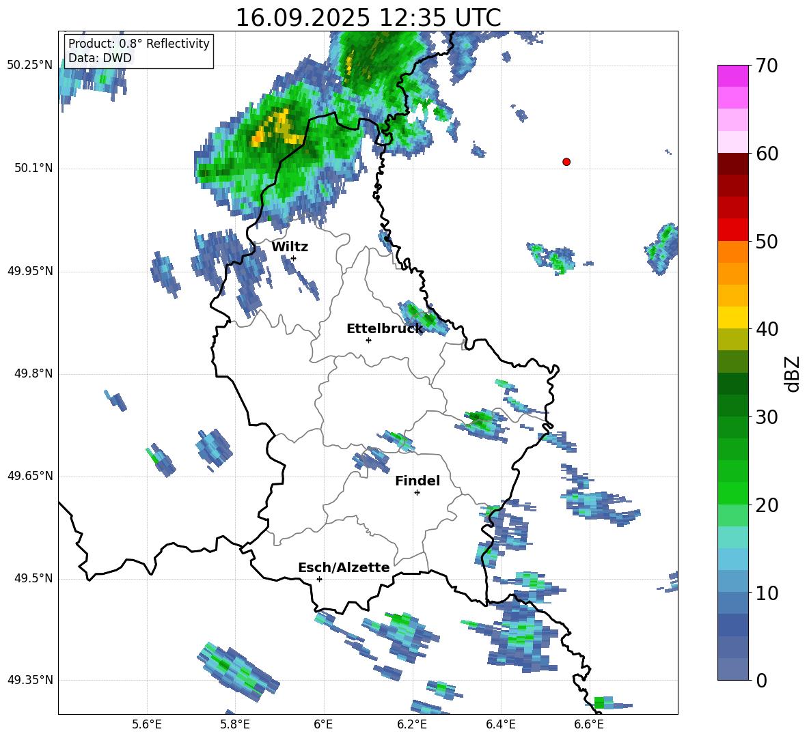
Task: Click the orange colorbar segment below 50
Action: pos(732,252)
